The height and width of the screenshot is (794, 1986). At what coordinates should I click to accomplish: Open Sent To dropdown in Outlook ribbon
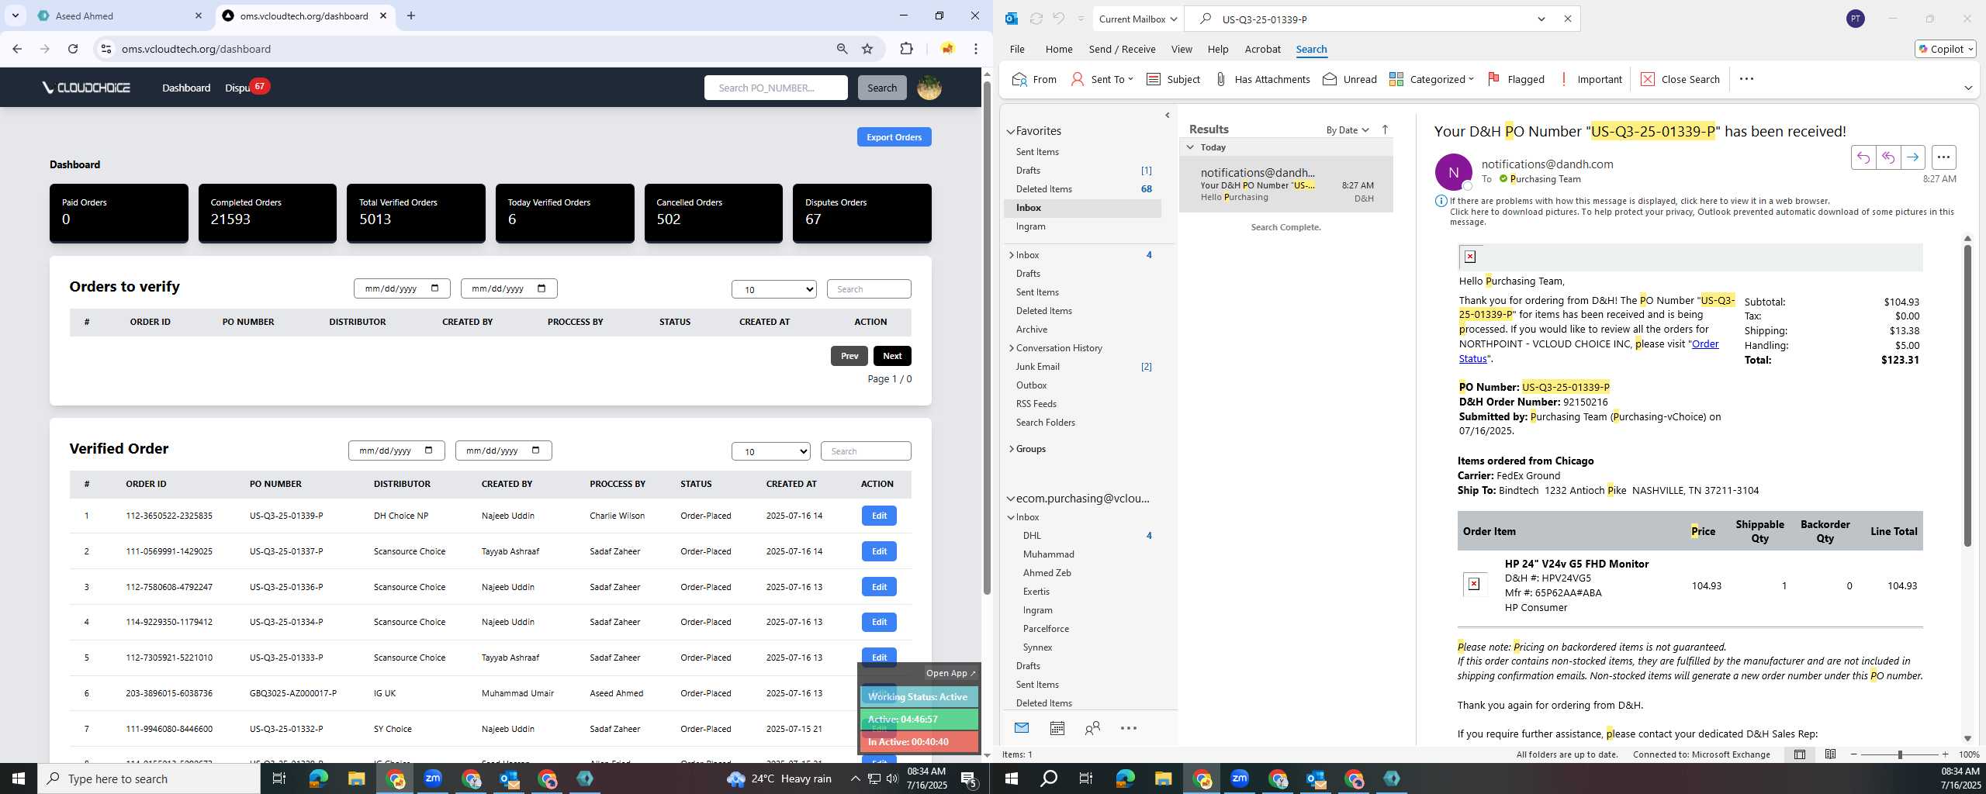(x=1102, y=79)
